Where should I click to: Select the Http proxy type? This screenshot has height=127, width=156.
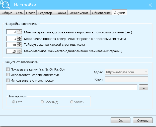pos(14,102)
